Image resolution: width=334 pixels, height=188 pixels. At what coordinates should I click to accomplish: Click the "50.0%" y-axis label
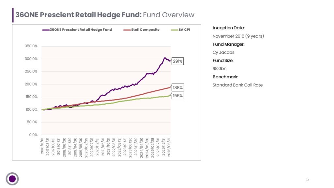click(32, 122)
